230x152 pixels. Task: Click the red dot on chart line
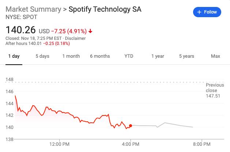(131, 126)
